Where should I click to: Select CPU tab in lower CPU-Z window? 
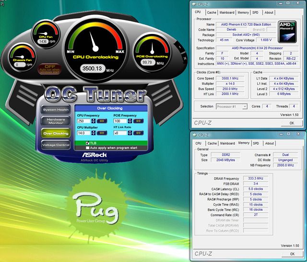click(x=198, y=143)
